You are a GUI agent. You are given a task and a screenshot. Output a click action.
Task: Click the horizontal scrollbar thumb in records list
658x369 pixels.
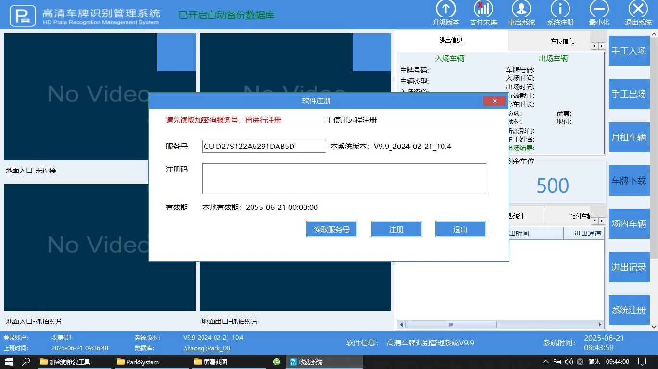451,325
